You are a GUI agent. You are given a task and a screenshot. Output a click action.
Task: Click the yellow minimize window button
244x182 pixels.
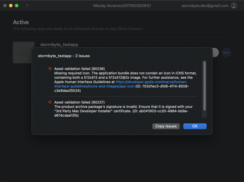[11, 6]
